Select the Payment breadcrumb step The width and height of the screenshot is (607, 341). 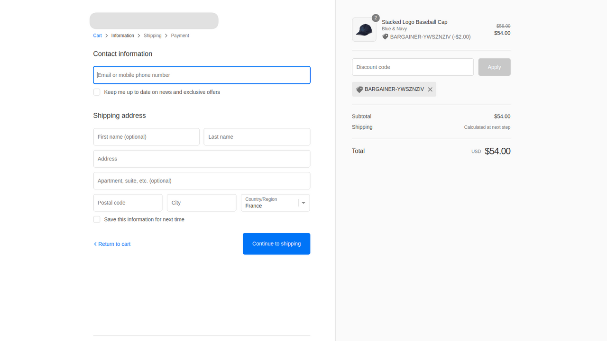coord(180,36)
